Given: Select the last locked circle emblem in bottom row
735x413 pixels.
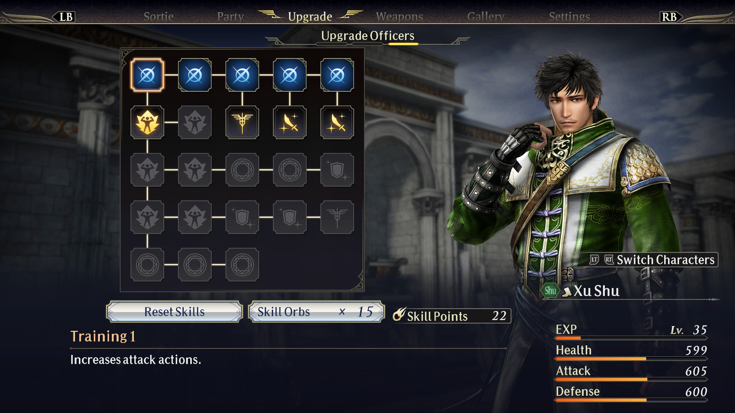Looking at the screenshot, I should [242, 265].
